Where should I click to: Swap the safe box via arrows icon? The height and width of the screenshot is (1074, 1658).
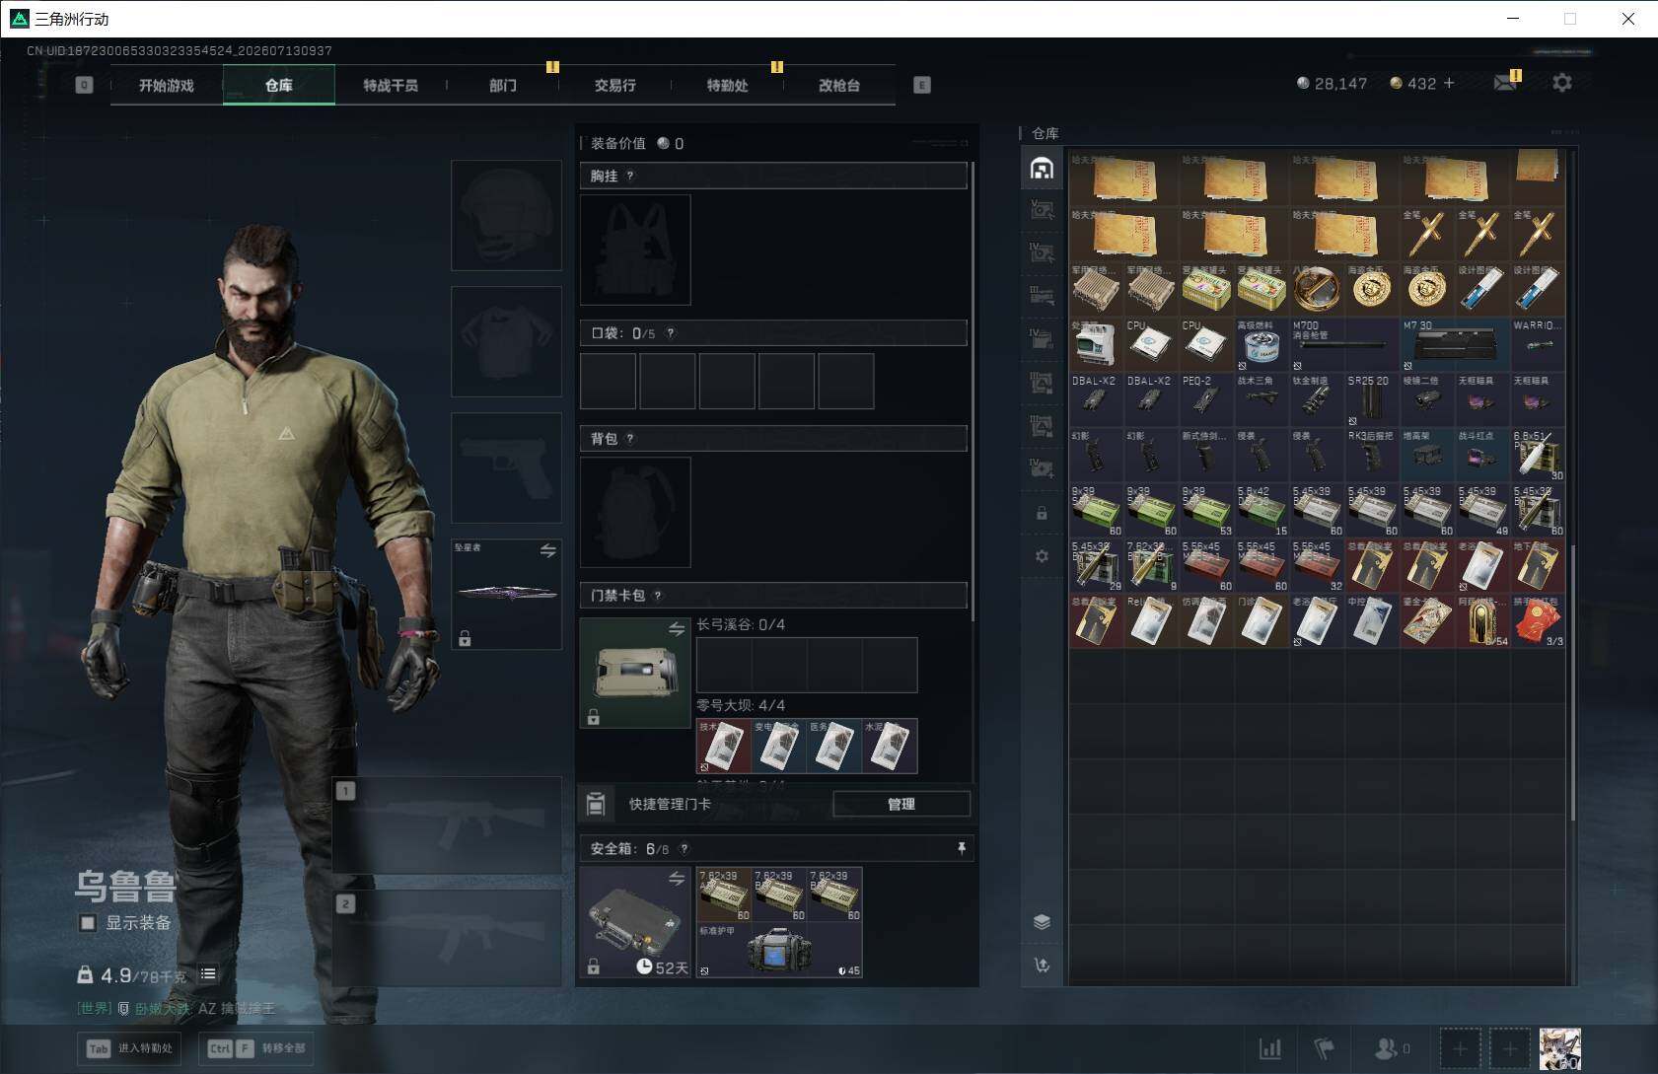point(677,878)
